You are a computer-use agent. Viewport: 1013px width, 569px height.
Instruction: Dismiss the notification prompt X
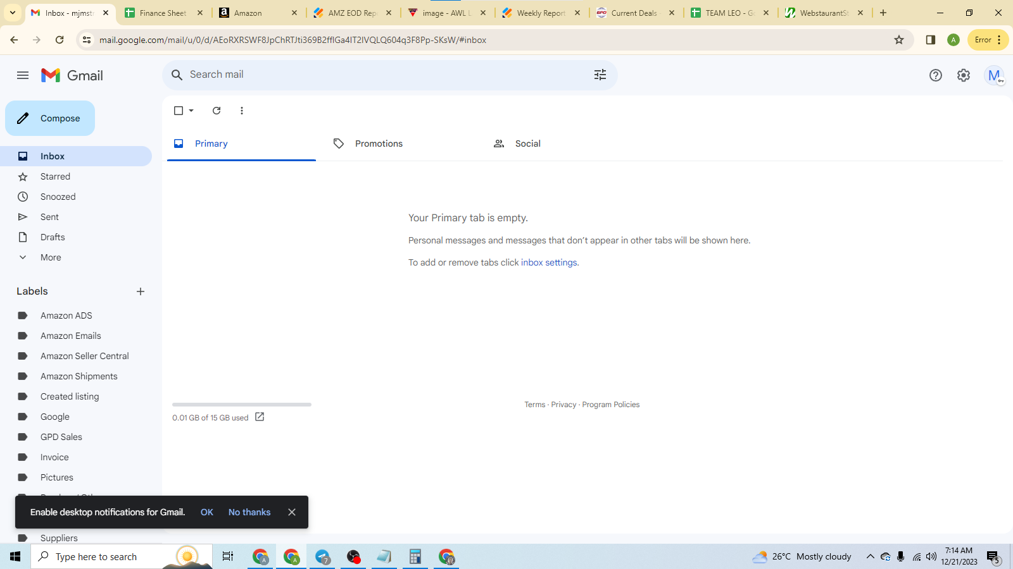click(x=292, y=512)
